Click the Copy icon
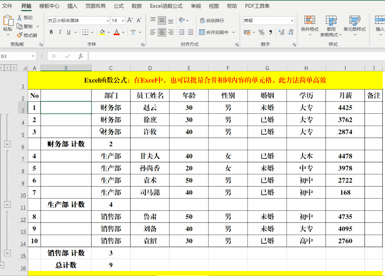 tap(19, 26)
